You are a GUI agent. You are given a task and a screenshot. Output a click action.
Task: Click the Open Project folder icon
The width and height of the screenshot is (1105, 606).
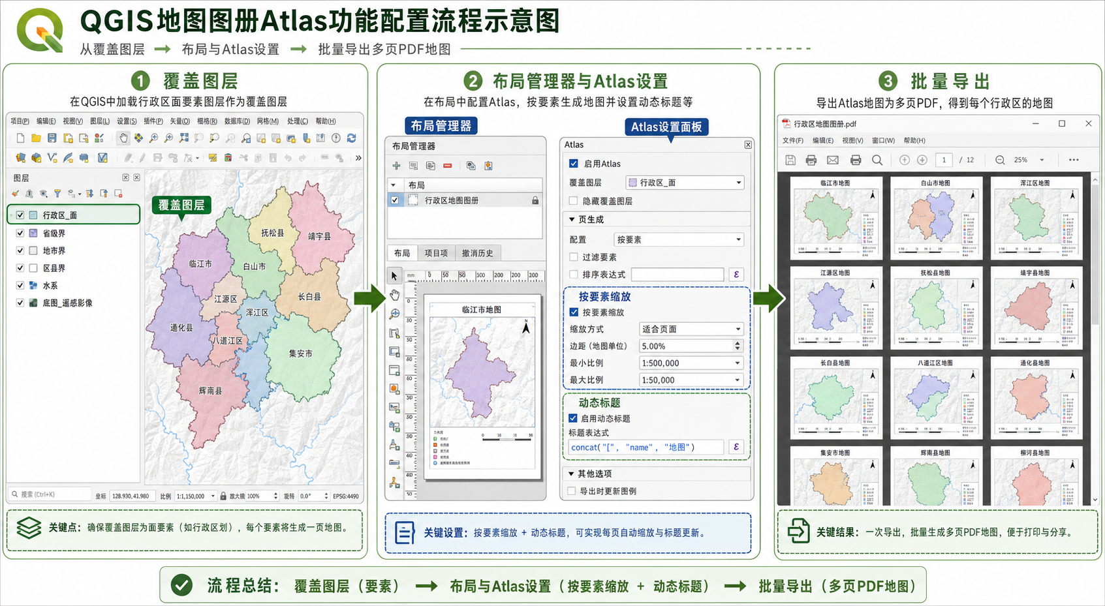click(36, 138)
